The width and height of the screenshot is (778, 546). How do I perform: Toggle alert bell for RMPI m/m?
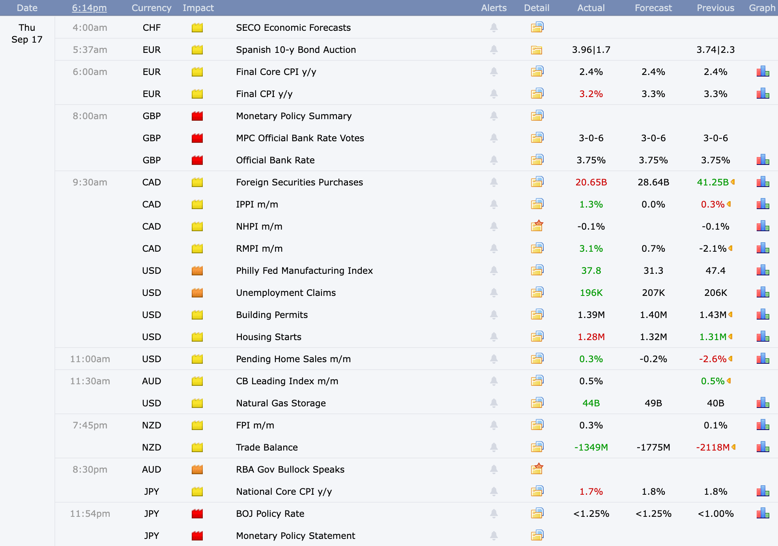494,249
